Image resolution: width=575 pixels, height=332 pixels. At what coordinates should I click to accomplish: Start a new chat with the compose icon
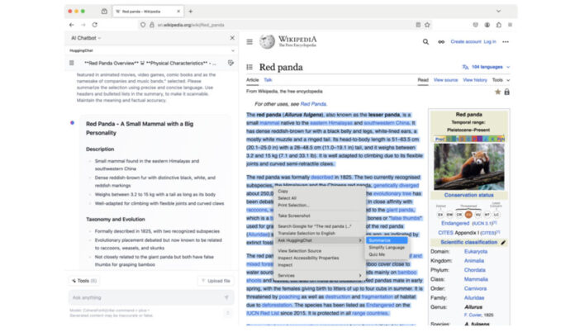pos(230,63)
